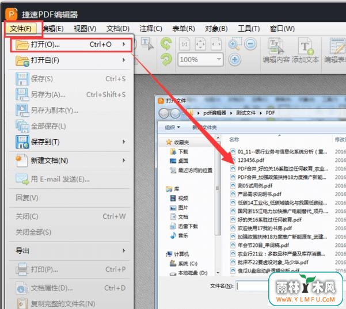346x309 pixels.
Task: Click the zoom in plus icon
Action: [235, 59]
